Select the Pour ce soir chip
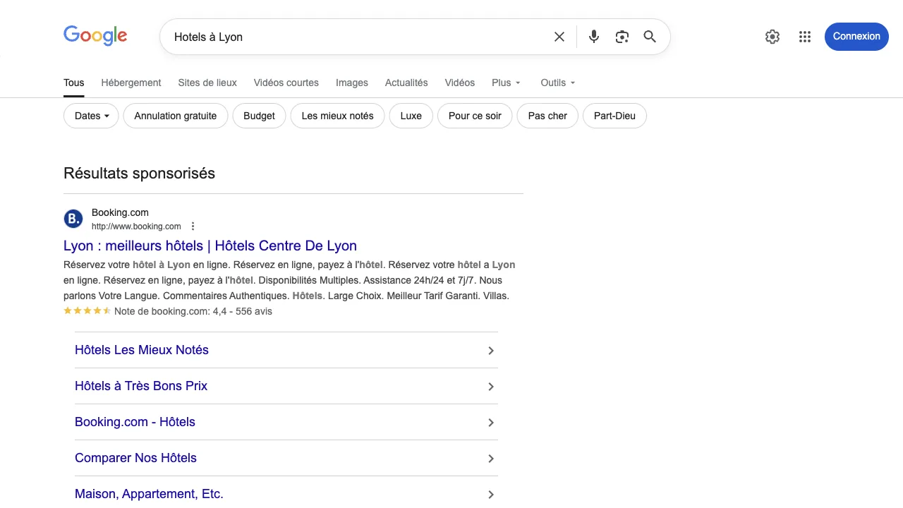This screenshot has height=508, width=903. [475, 116]
